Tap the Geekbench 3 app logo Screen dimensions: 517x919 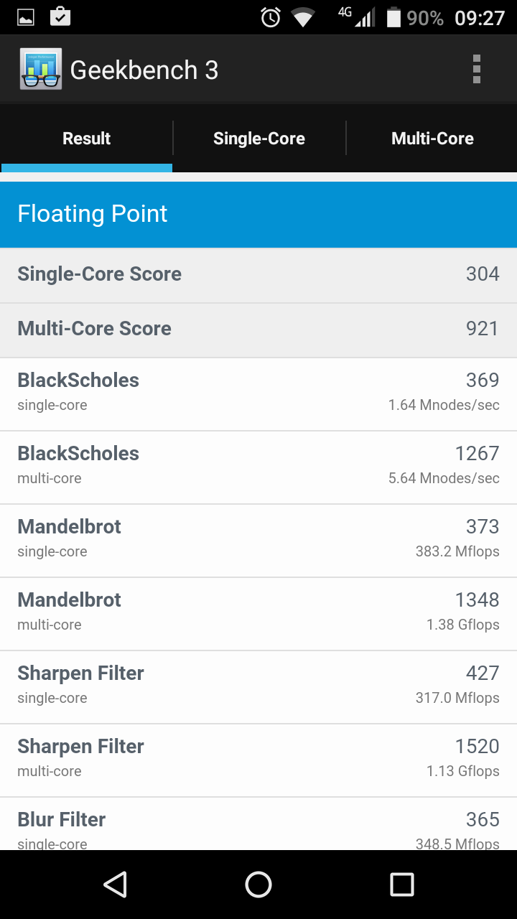pos(41,70)
